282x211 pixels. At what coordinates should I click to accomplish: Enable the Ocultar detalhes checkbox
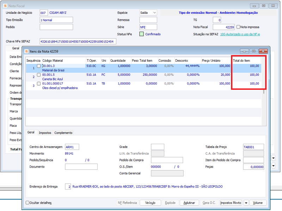tap(27, 203)
